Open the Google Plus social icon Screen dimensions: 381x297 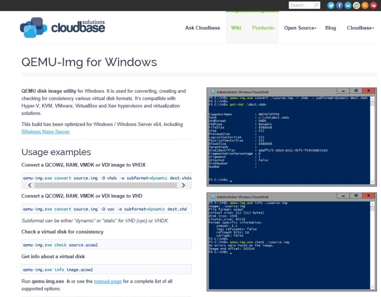(x=356, y=5)
